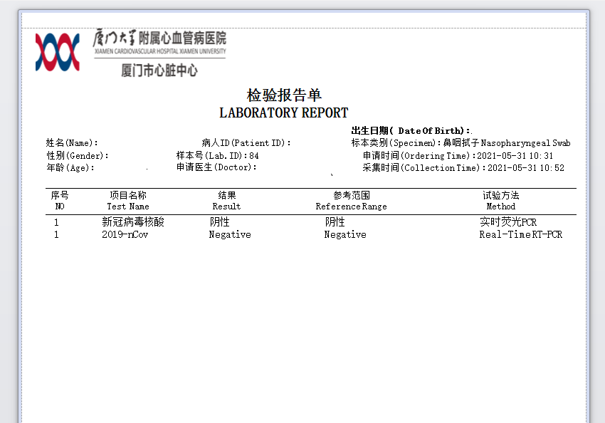Click the 姓名(Name) field label
This screenshot has width=605, height=423.
pyautogui.click(x=72, y=143)
